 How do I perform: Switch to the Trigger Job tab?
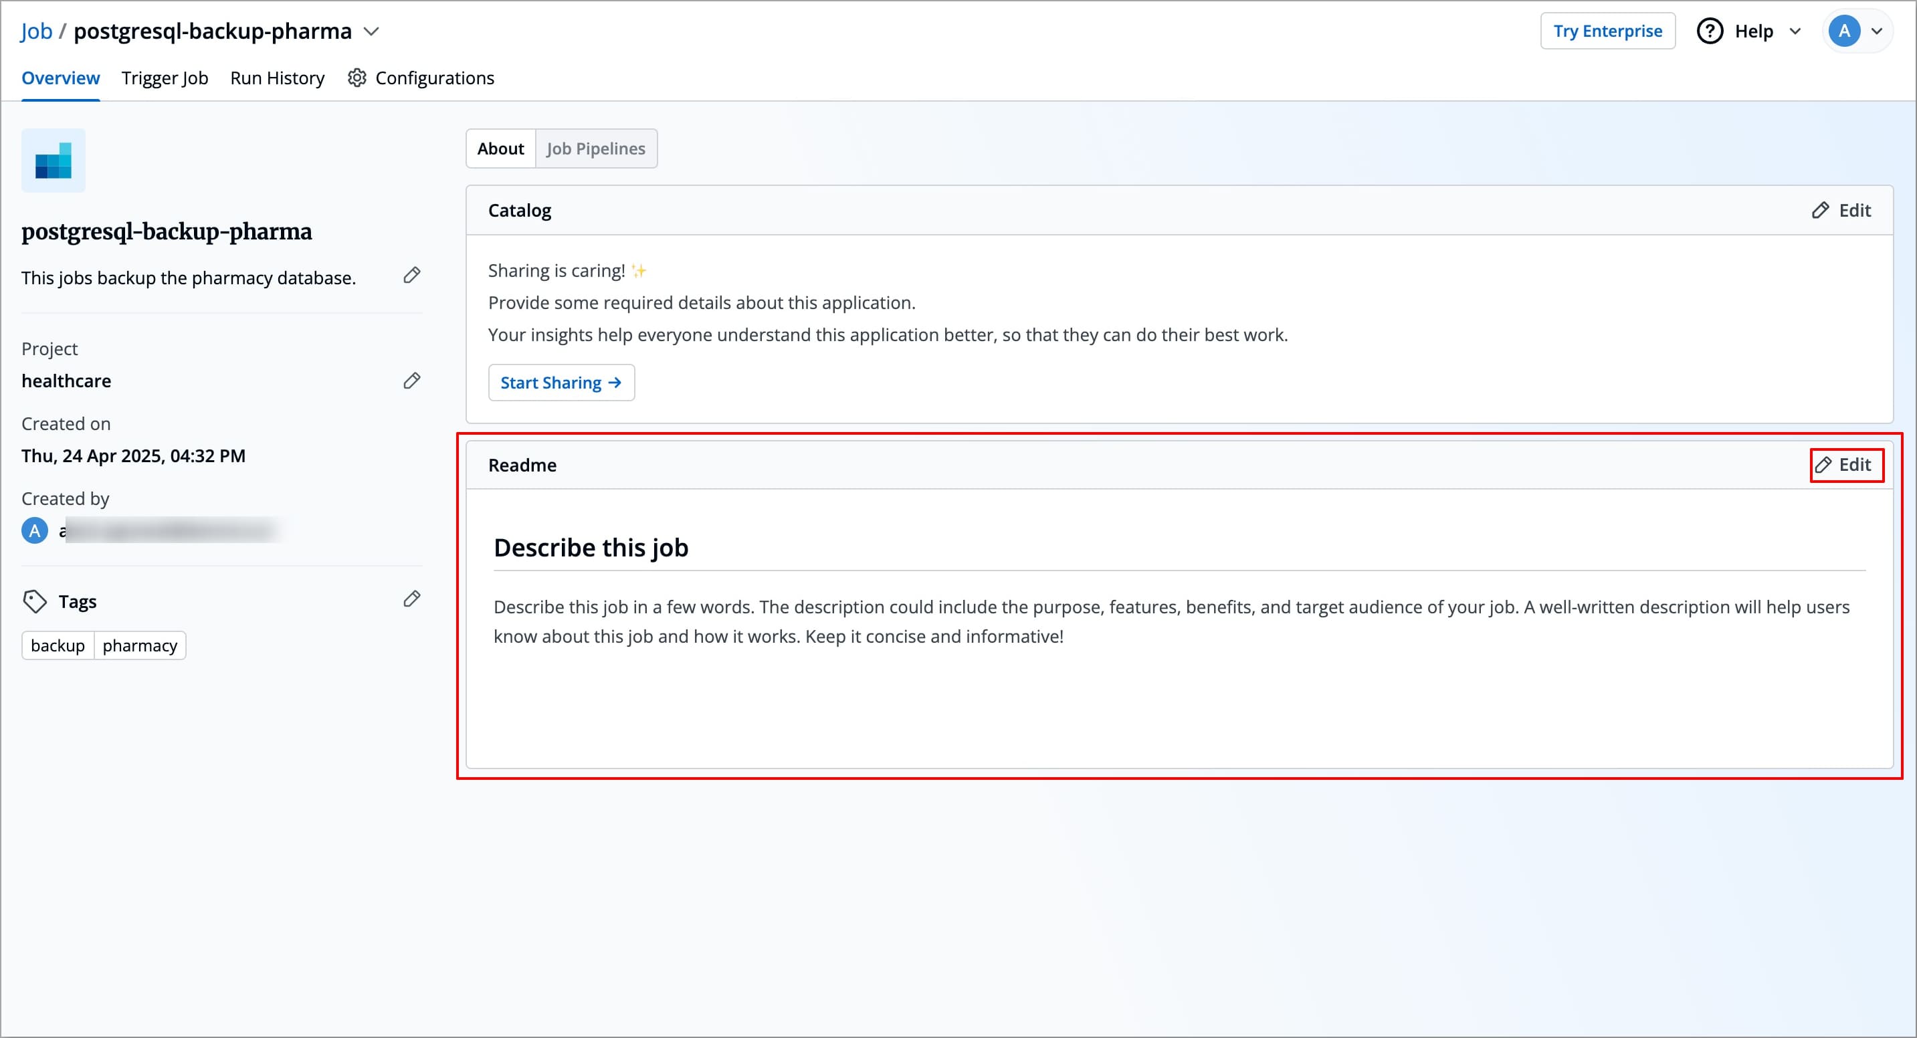pyautogui.click(x=165, y=78)
